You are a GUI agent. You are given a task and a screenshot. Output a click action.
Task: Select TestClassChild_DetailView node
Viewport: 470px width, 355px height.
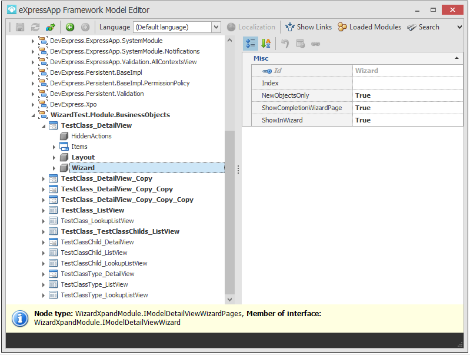click(98, 242)
